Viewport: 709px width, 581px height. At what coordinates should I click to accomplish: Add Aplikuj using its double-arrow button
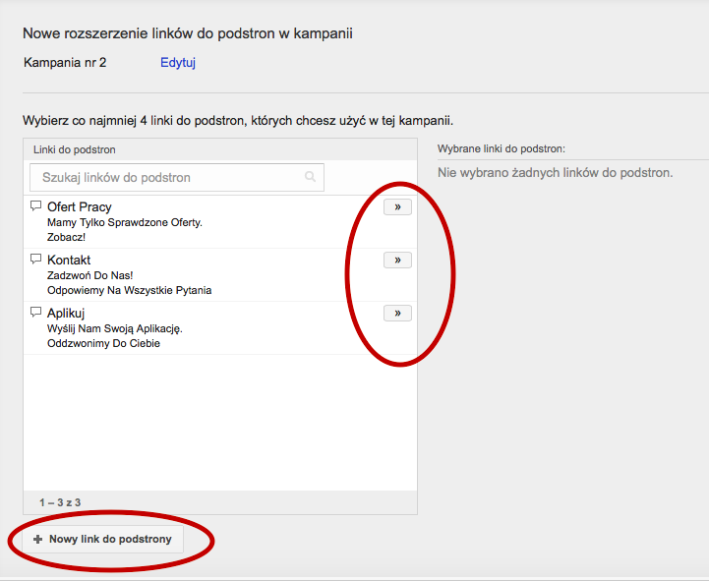pyautogui.click(x=397, y=314)
